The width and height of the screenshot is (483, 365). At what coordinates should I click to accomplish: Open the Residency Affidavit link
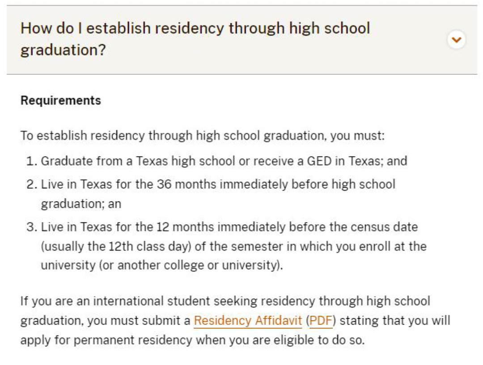point(248,321)
